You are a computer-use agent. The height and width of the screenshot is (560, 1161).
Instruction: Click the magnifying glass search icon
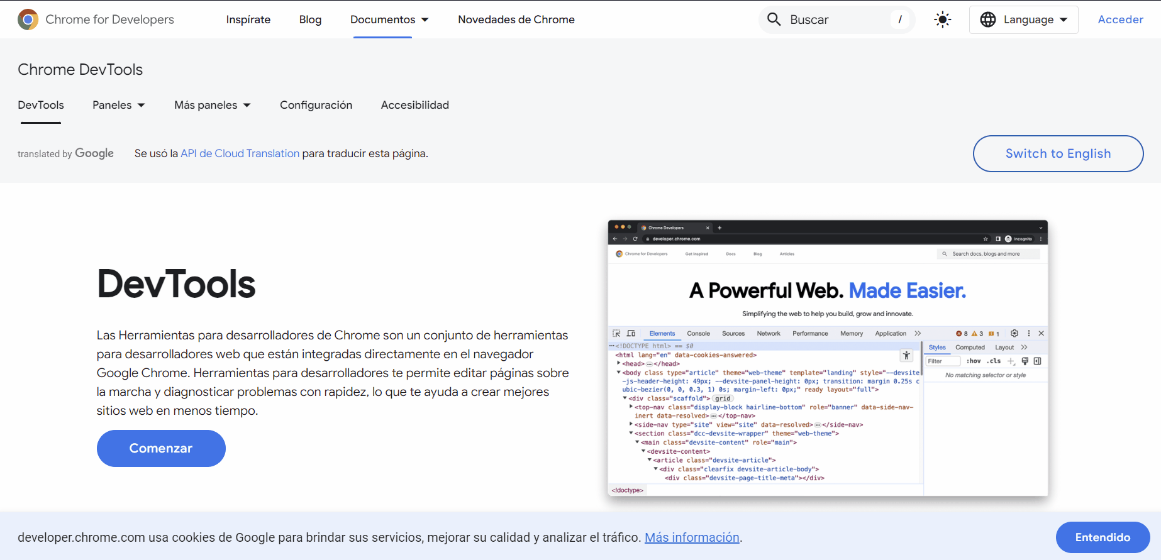[774, 19]
